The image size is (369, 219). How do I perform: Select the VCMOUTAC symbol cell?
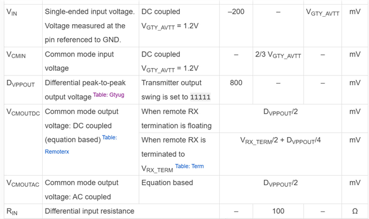coord(23,190)
